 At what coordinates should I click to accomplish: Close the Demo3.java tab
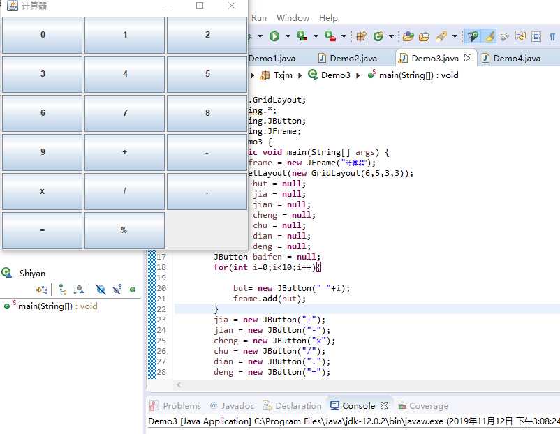point(468,58)
